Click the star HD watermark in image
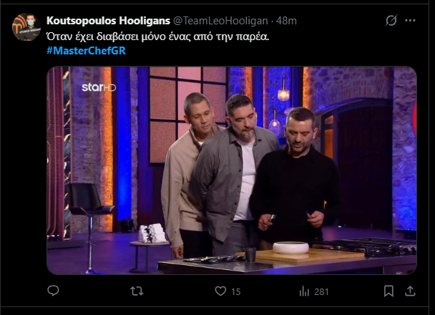The width and height of the screenshot is (435, 315). click(x=99, y=87)
